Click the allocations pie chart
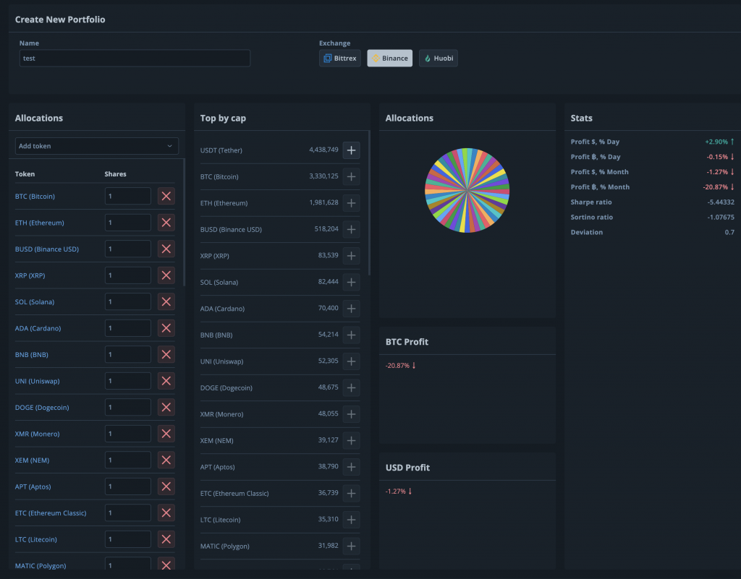This screenshot has width=741, height=579. [x=467, y=190]
